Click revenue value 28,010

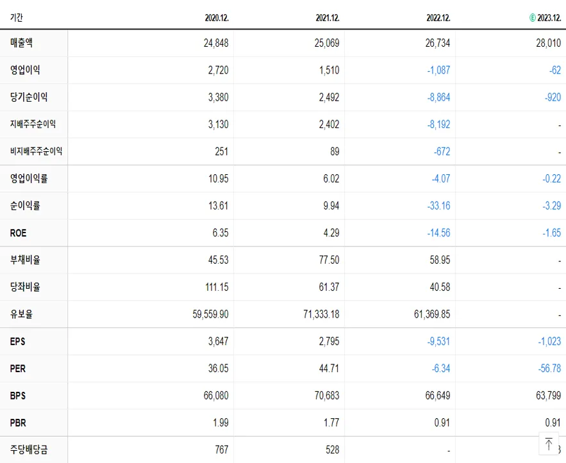click(548, 44)
